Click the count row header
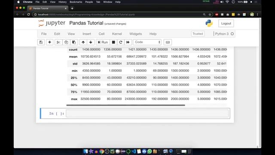This screenshot has height=155, width=275. [73, 50]
